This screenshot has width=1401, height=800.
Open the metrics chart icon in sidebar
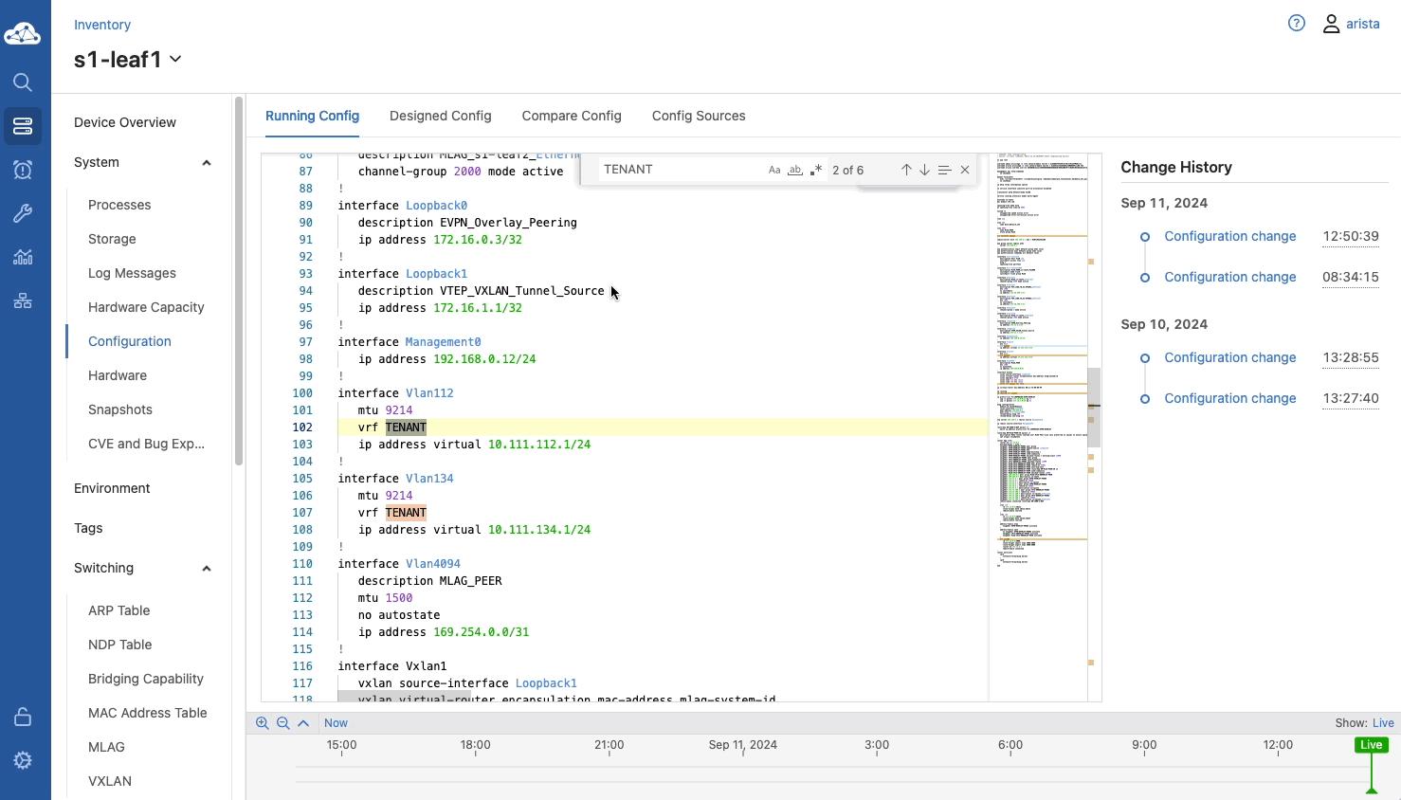tap(23, 257)
